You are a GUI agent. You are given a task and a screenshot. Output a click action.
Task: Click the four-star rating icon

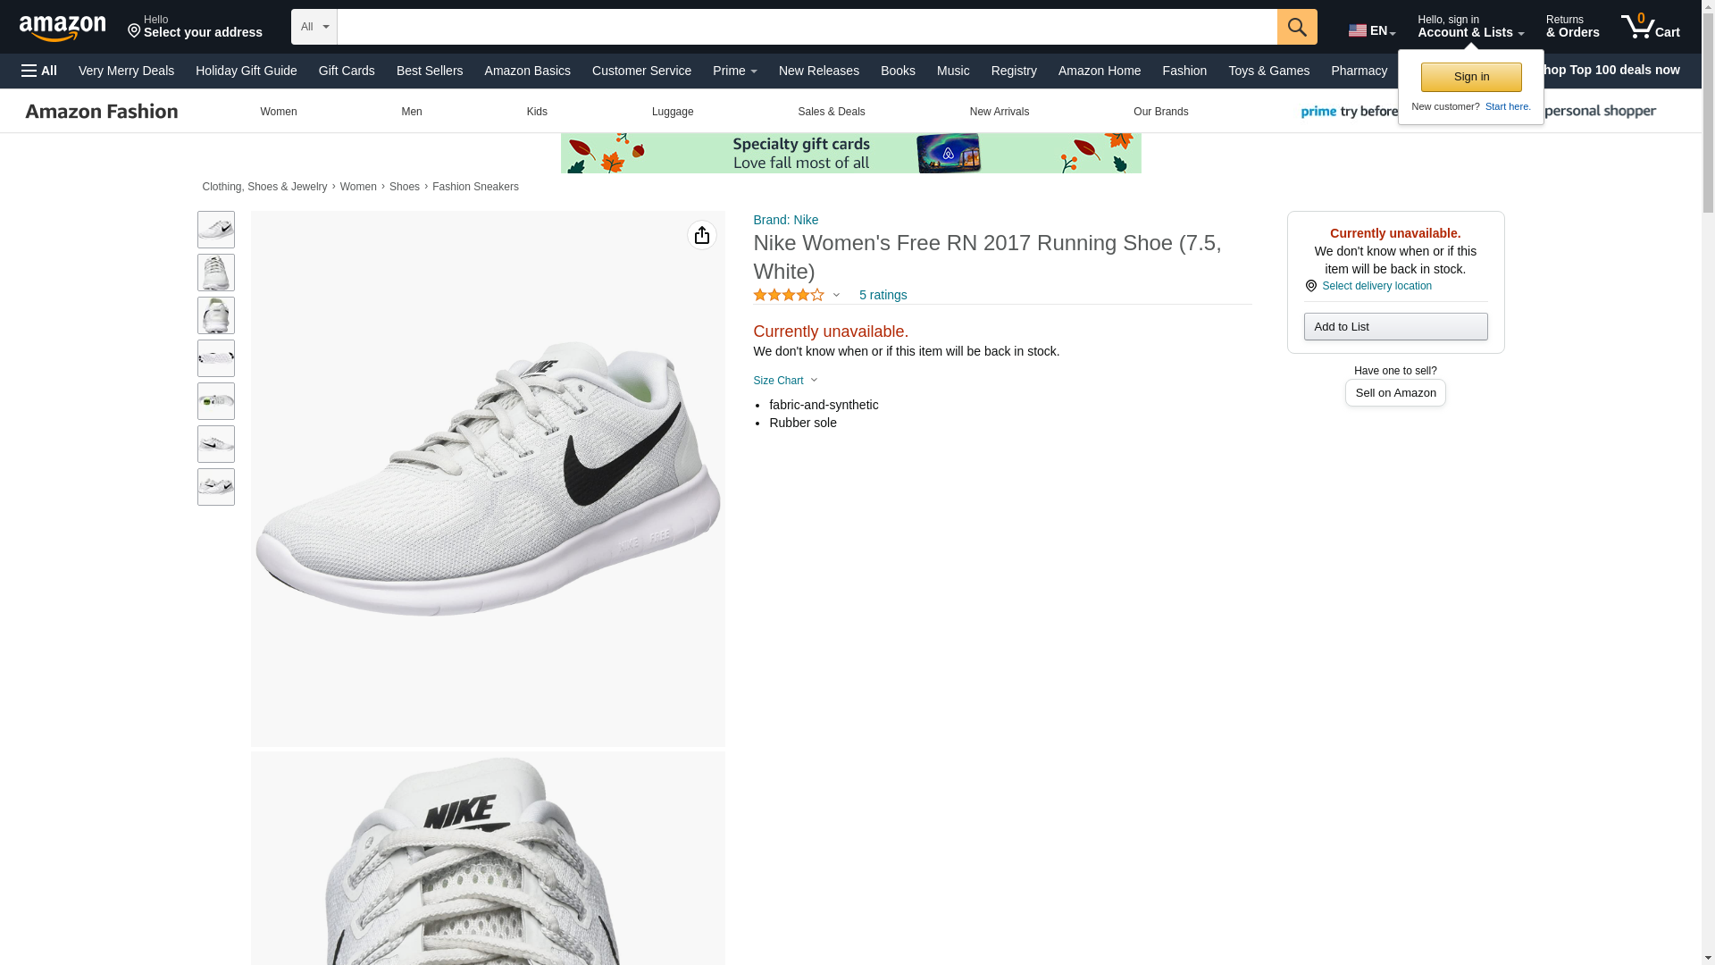(x=788, y=295)
